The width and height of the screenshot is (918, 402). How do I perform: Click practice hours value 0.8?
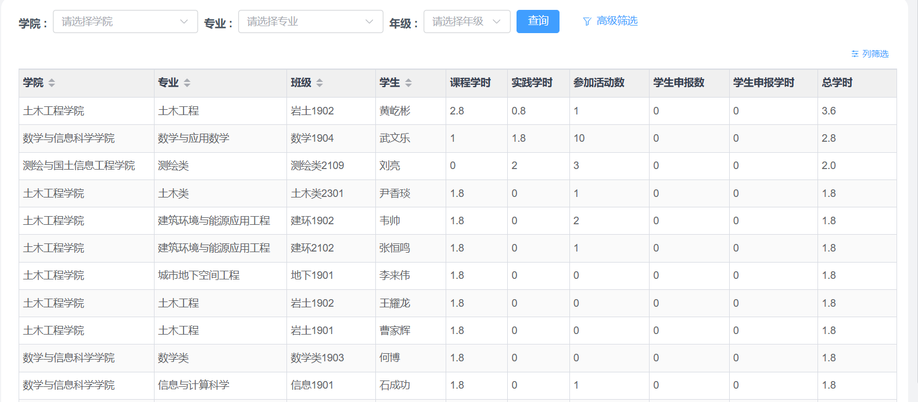[518, 111]
